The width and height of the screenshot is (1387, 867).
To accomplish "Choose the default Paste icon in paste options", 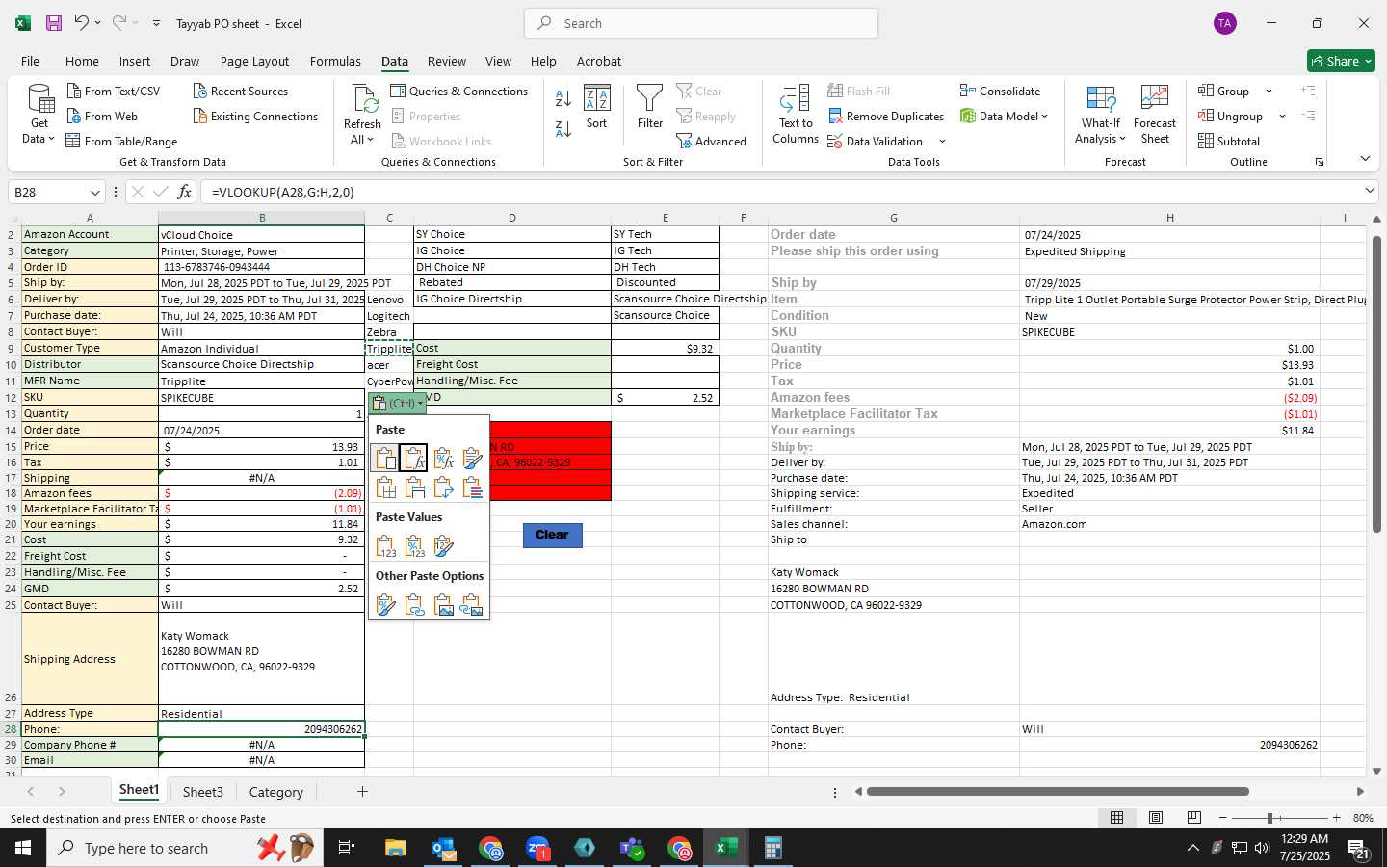I will (385, 459).
